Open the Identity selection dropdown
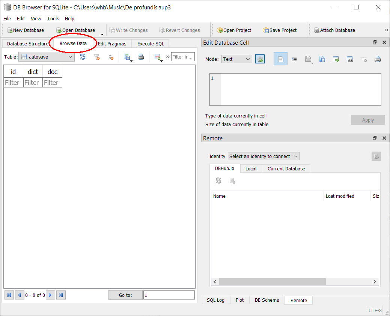 coord(264,156)
